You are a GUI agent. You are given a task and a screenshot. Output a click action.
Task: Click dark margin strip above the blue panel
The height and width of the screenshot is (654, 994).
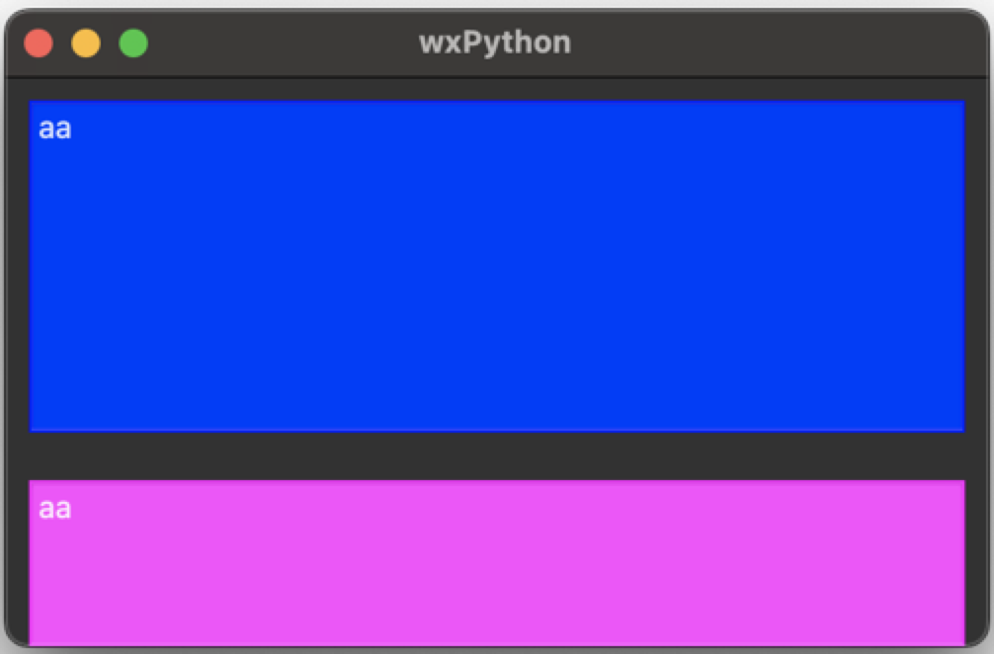pyautogui.click(x=497, y=89)
